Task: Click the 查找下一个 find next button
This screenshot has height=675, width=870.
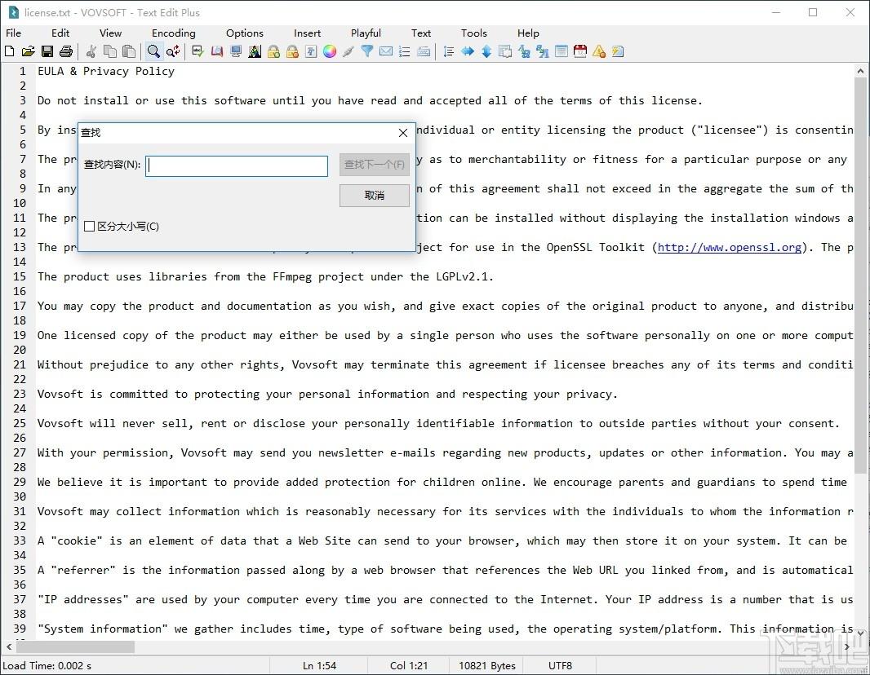Action: pos(375,165)
